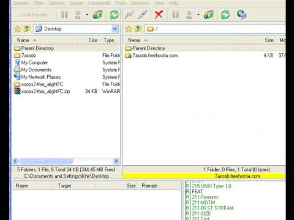Click the Disconnect plug icon
294x220 pixels.
point(142,15)
